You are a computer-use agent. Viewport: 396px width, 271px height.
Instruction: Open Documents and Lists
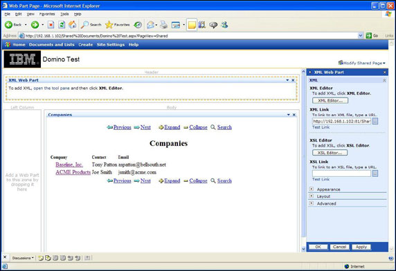51,45
